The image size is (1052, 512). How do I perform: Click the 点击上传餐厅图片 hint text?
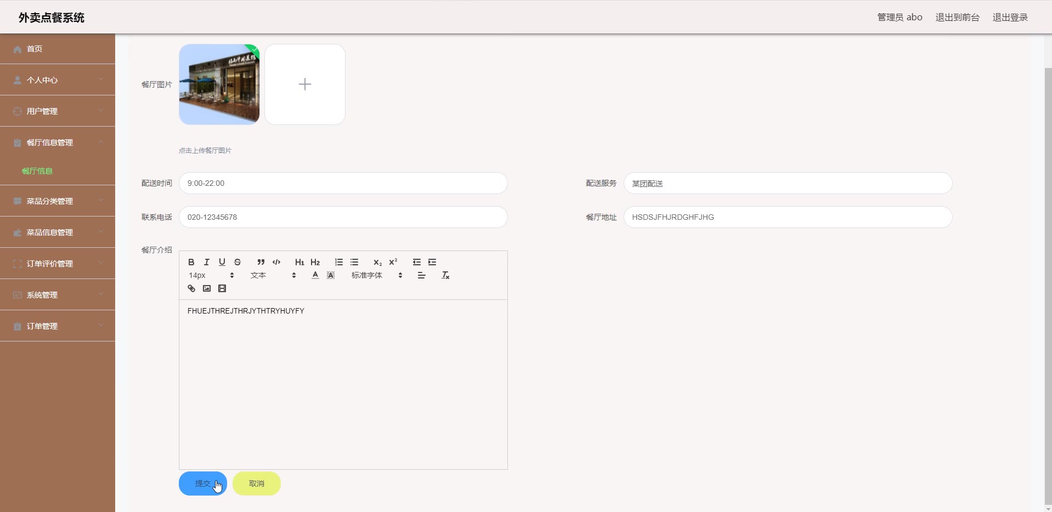[x=205, y=150]
